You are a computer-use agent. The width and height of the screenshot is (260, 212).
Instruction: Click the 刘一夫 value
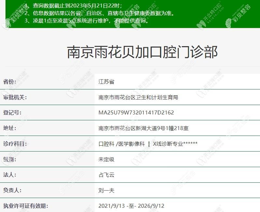tap(106, 191)
